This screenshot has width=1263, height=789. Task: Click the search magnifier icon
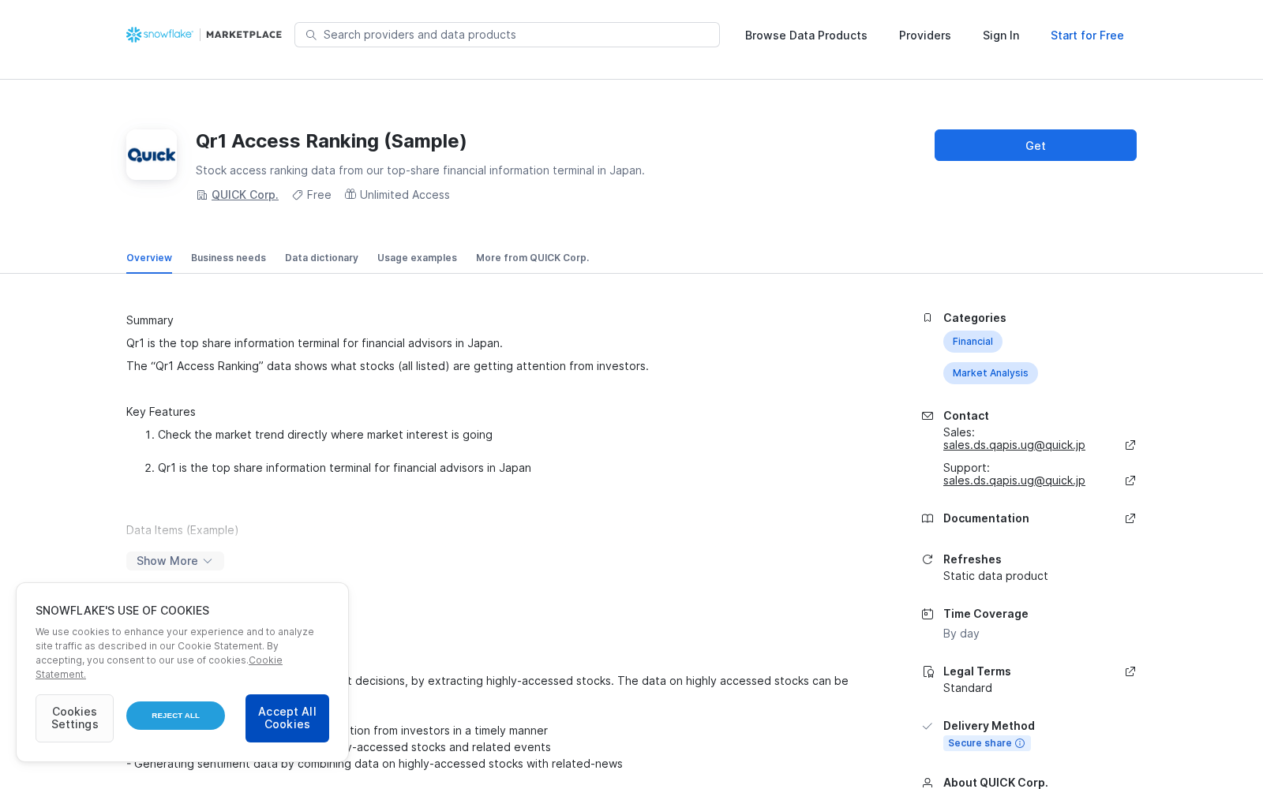(311, 35)
